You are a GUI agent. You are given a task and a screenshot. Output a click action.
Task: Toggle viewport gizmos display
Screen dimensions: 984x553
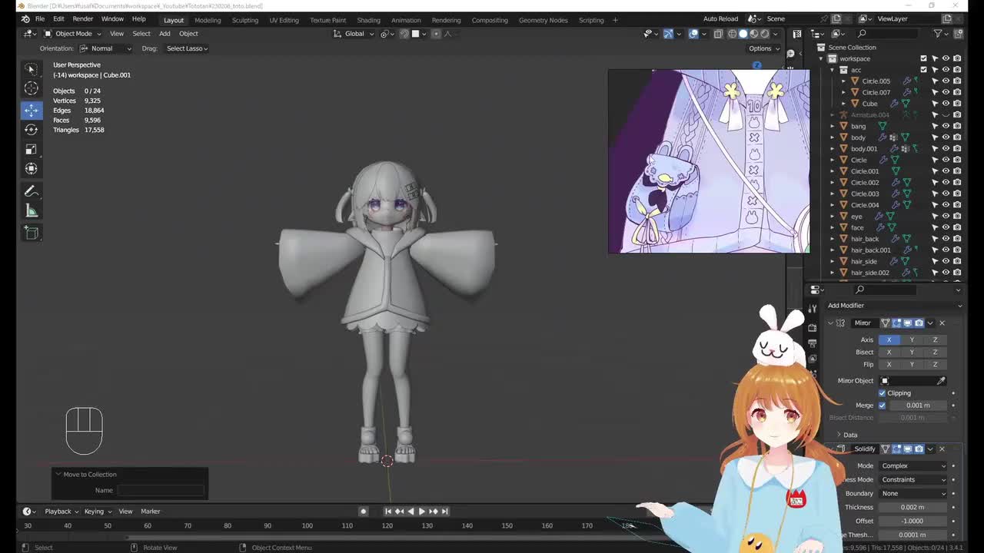pyautogui.click(x=668, y=34)
